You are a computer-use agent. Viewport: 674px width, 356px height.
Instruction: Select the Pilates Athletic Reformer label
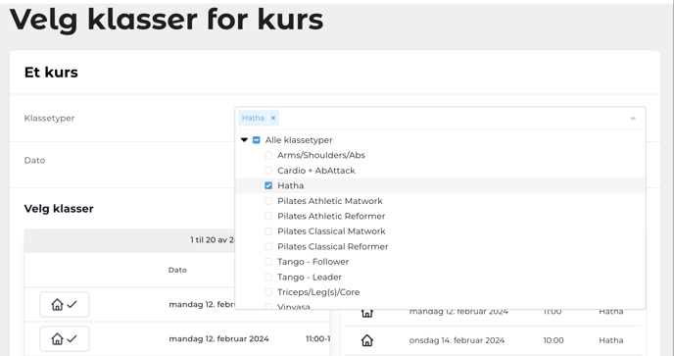331,216
